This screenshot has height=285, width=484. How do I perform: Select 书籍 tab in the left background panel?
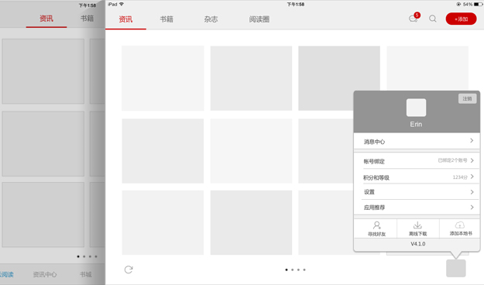tap(87, 19)
